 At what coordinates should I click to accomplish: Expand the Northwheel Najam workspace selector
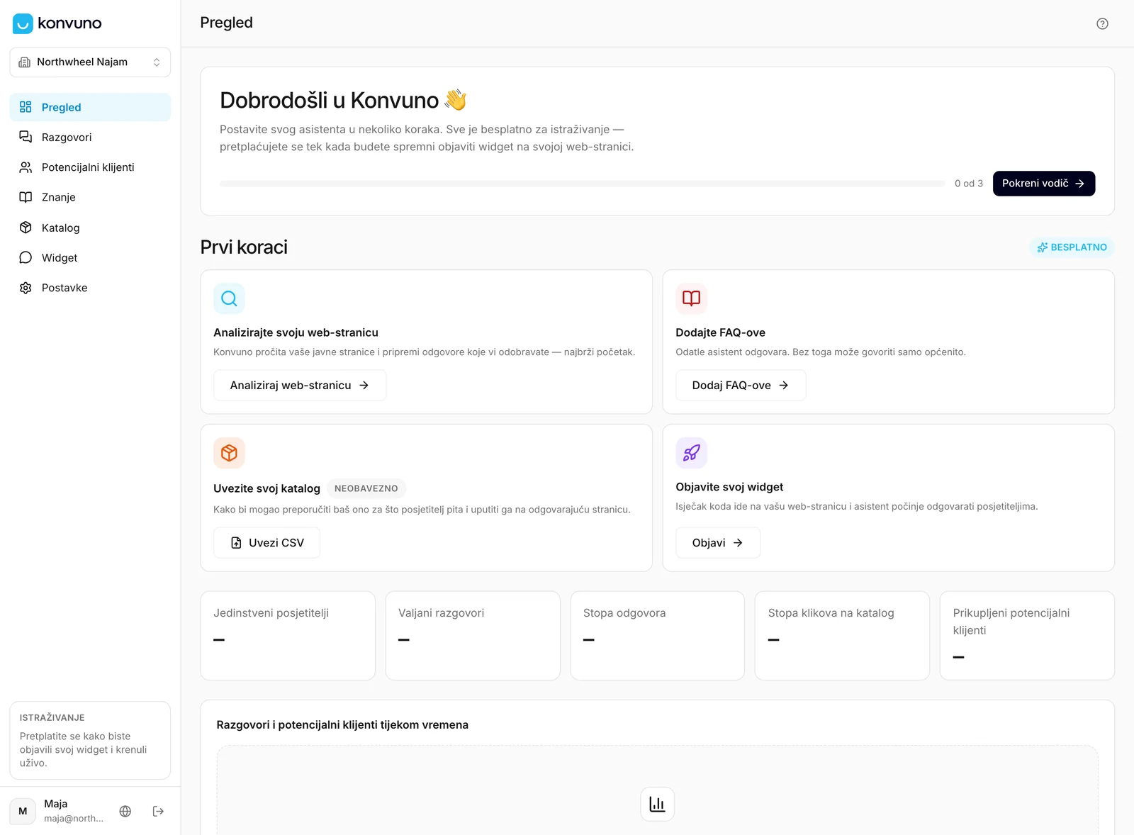click(x=90, y=62)
